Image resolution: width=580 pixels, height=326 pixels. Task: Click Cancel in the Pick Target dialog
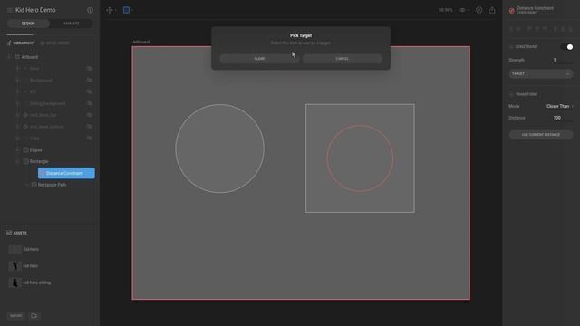[x=343, y=59]
